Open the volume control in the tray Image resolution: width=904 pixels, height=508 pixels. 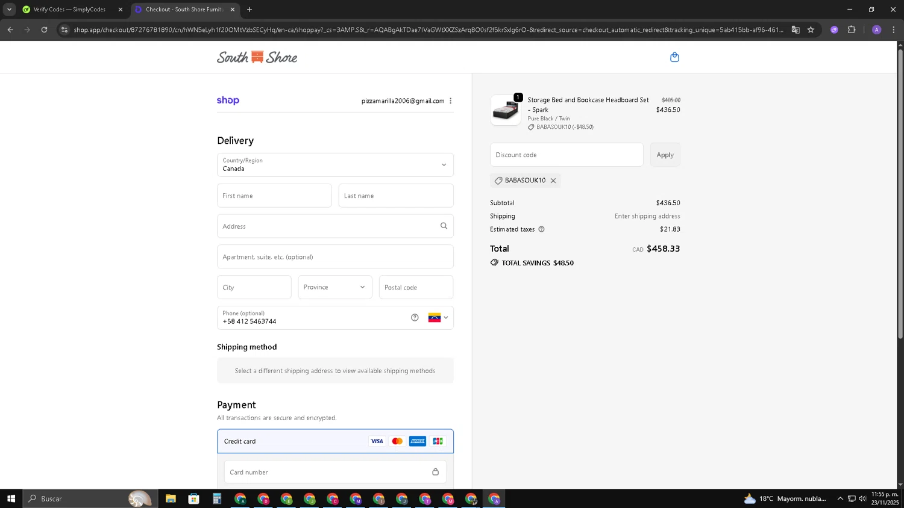862,498
